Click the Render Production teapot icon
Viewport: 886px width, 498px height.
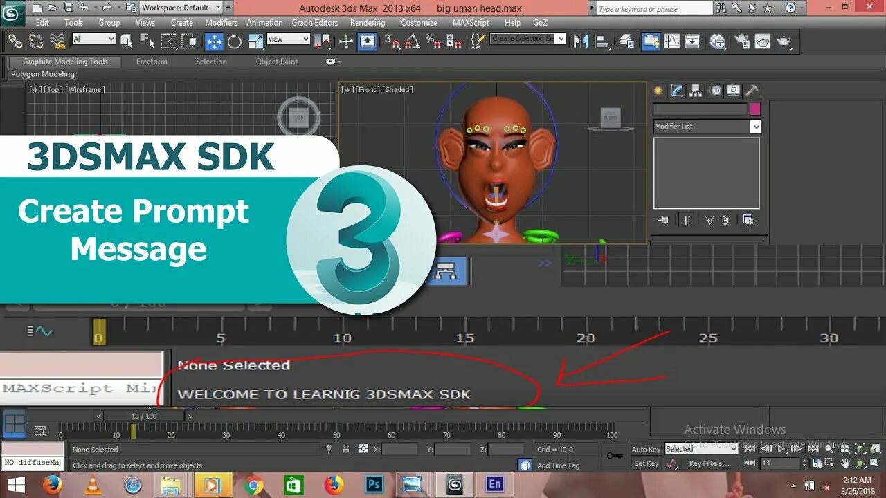(784, 41)
